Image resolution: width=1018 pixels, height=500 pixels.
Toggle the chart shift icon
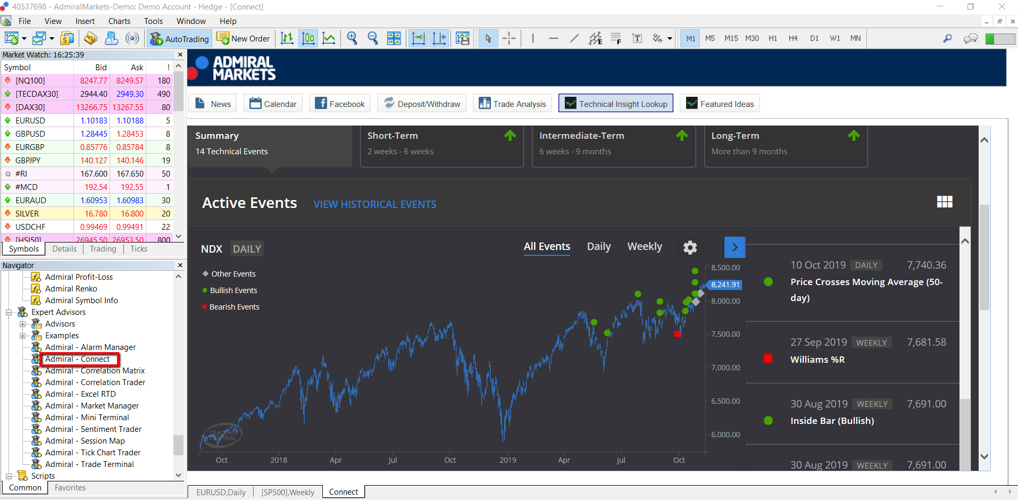(x=440, y=38)
